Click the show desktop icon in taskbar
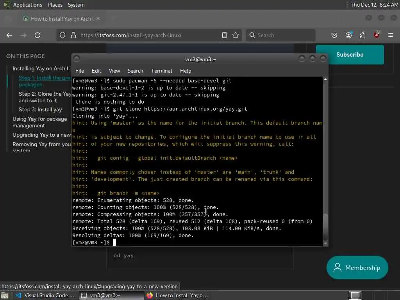 click(5, 295)
